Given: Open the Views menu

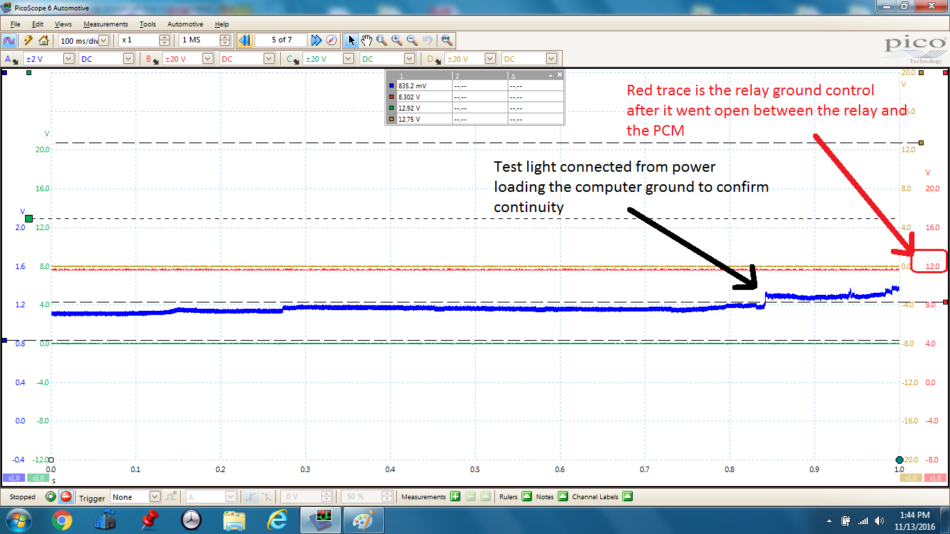Looking at the screenshot, I should pos(63,24).
